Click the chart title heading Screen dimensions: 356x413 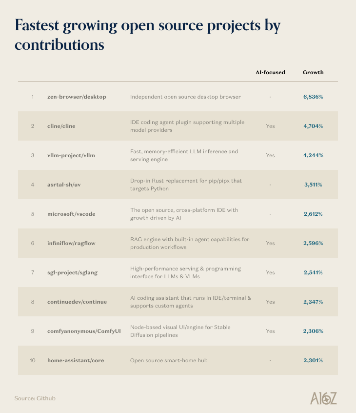(147, 35)
